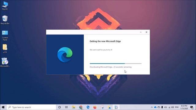
Task: Open Firefox from the taskbar
Action: coord(95,107)
